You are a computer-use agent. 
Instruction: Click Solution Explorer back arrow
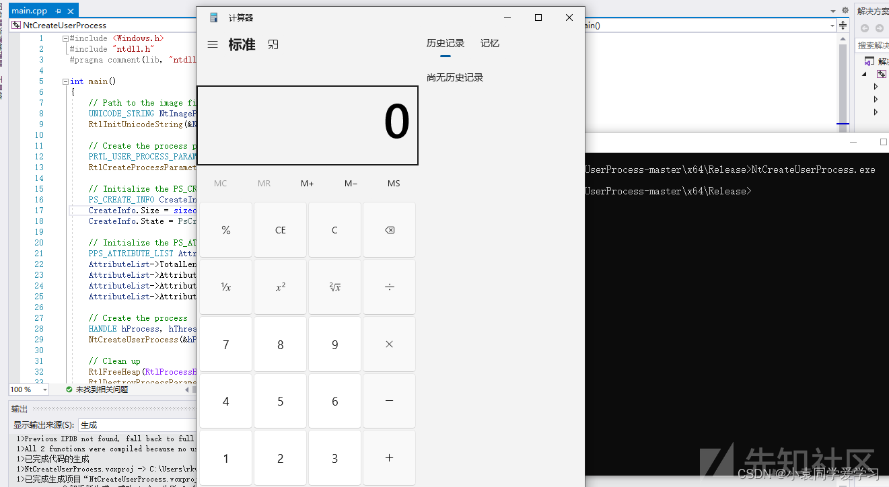(865, 28)
